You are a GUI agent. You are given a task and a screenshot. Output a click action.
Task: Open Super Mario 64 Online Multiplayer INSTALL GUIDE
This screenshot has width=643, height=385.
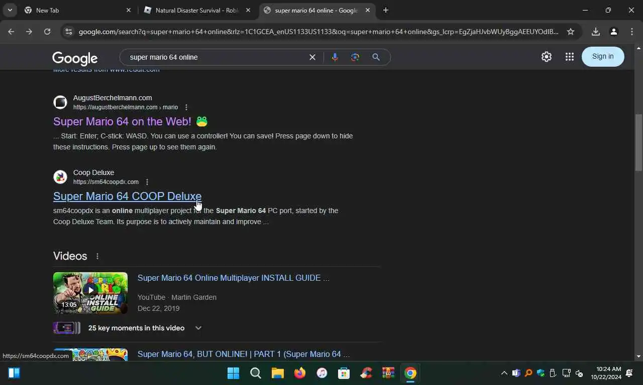[233, 278]
